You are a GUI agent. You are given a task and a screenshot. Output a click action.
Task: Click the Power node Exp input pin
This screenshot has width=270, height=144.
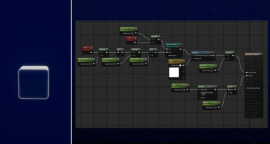click(229, 93)
